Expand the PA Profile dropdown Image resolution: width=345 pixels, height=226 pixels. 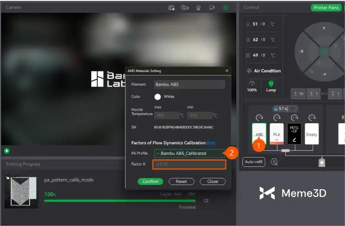(x=189, y=153)
